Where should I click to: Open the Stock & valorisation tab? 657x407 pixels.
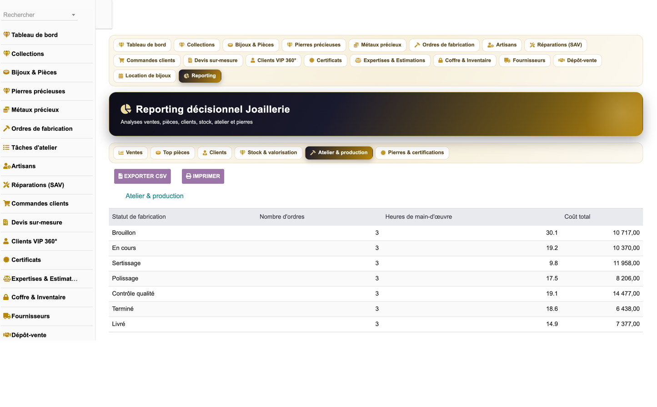click(268, 153)
